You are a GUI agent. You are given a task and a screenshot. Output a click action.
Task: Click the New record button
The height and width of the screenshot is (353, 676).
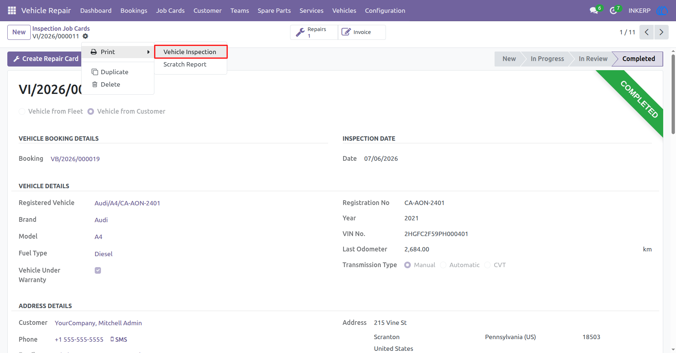coord(19,32)
